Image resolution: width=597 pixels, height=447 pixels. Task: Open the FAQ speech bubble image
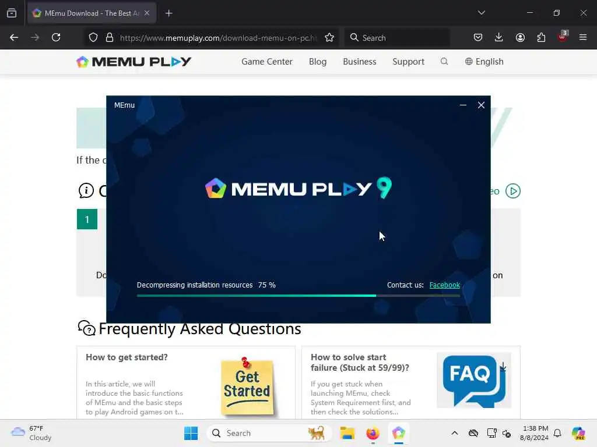pyautogui.click(x=473, y=380)
